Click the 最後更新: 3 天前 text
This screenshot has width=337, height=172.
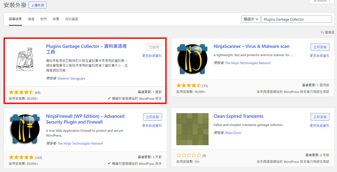click(x=150, y=157)
